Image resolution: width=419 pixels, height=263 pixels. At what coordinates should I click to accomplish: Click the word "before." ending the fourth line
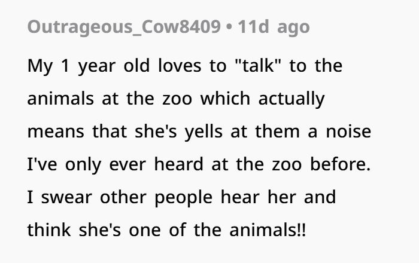pos(340,164)
